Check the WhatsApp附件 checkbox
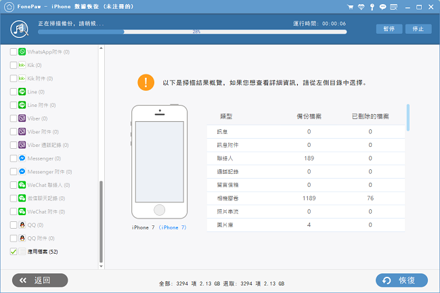This screenshot has width=440, height=293. coord(13,51)
